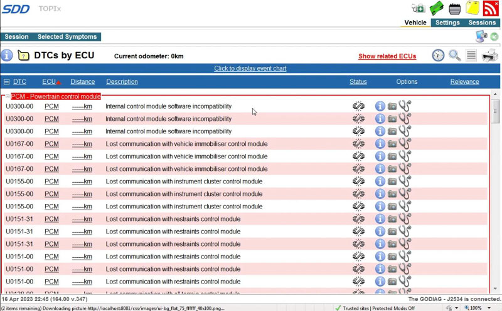Click PCM link in first U0155-00 row

tap(51, 181)
